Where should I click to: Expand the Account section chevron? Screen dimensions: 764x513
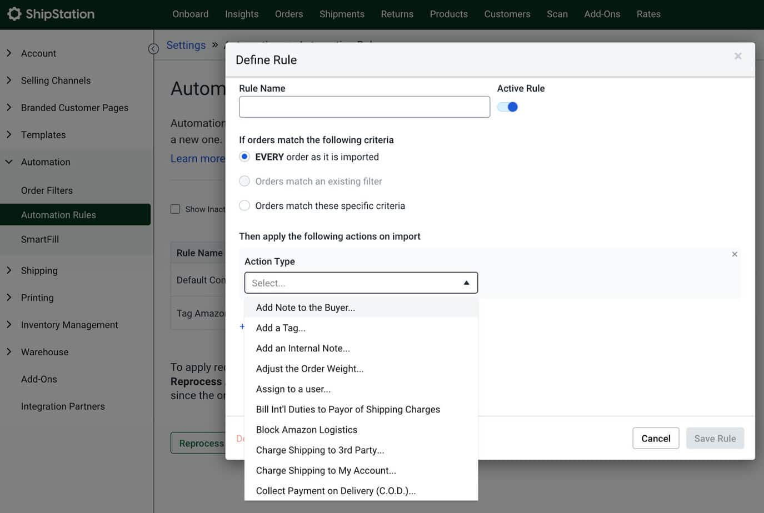coord(9,53)
